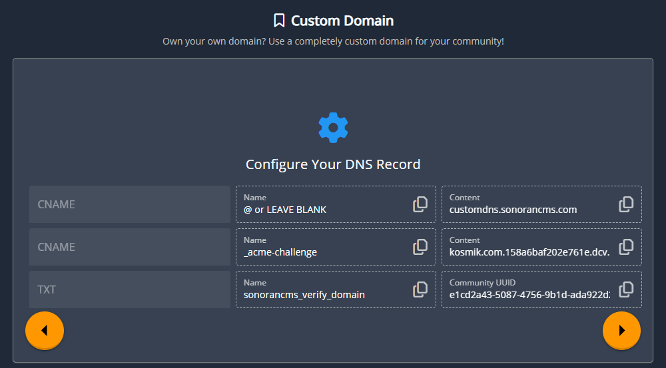Copy the customdns.sonorancms.com content value
Image resolution: width=666 pixels, height=368 pixels.
click(x=626, y=204)
